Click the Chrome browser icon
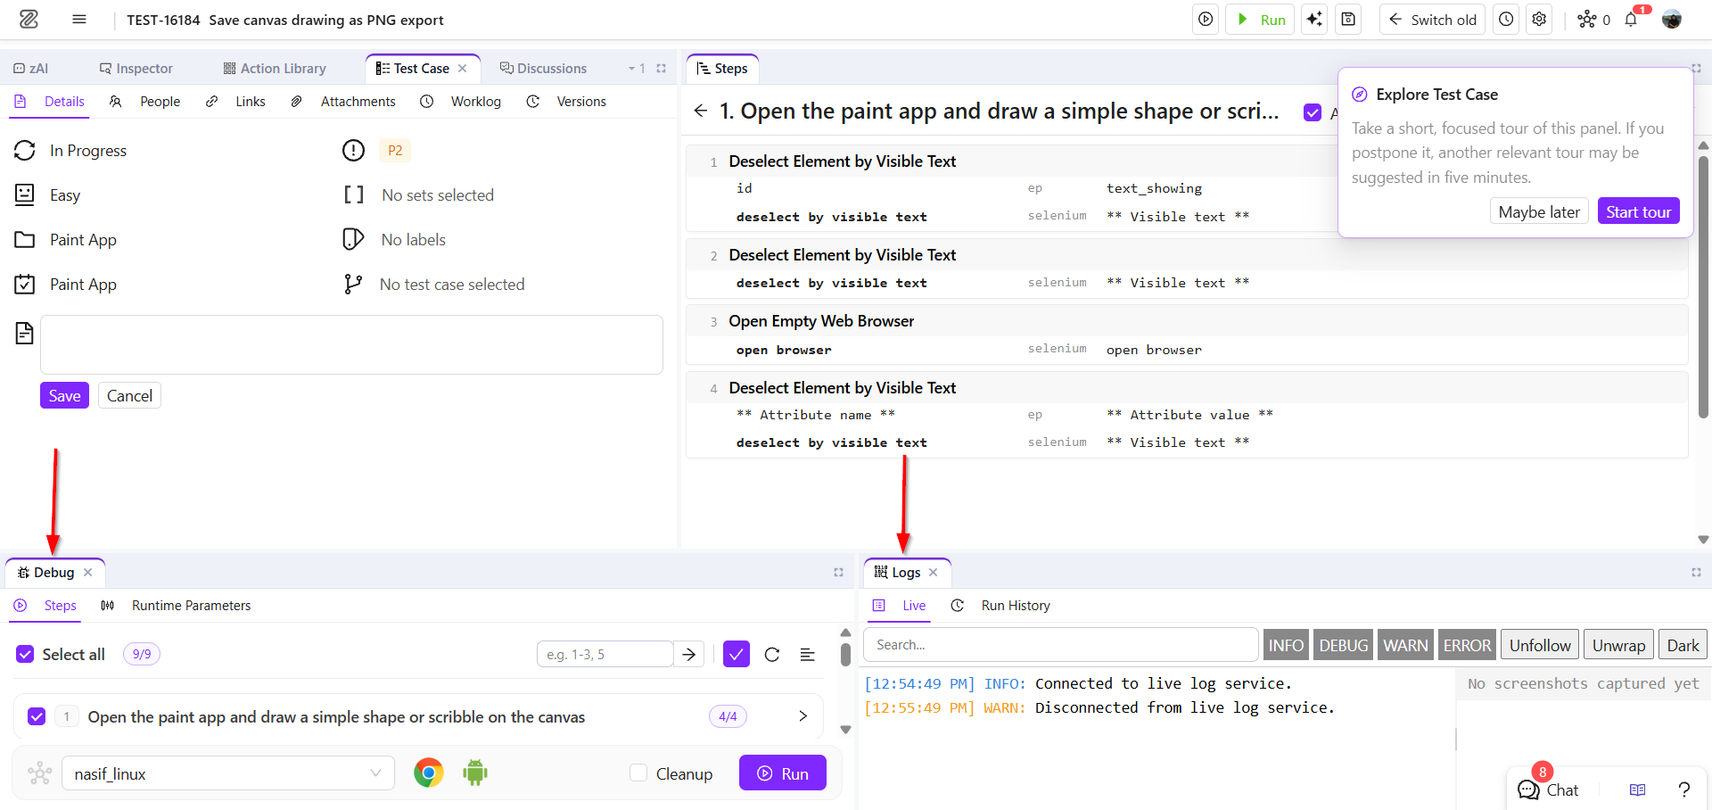Viewport: 1712px width, 810px height. pos(429,773)
